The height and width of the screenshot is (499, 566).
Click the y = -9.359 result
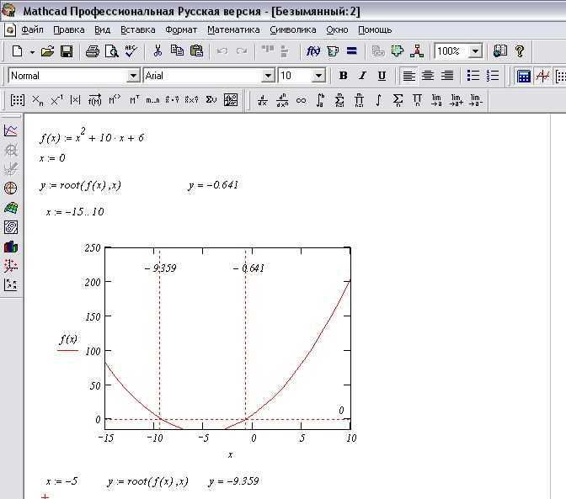click(233, 481)
